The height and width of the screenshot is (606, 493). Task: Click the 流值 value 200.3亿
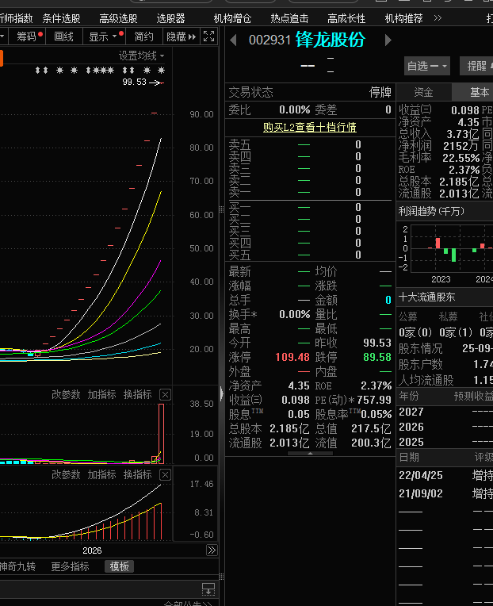[x=372, y=443]
